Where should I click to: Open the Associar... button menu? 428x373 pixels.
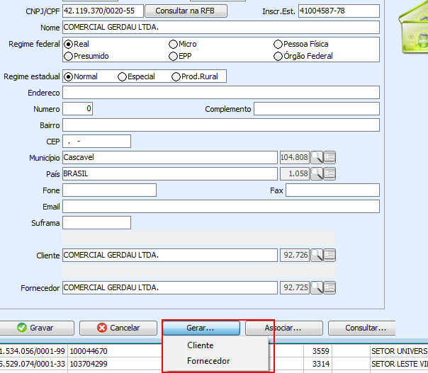coord(284,328)
